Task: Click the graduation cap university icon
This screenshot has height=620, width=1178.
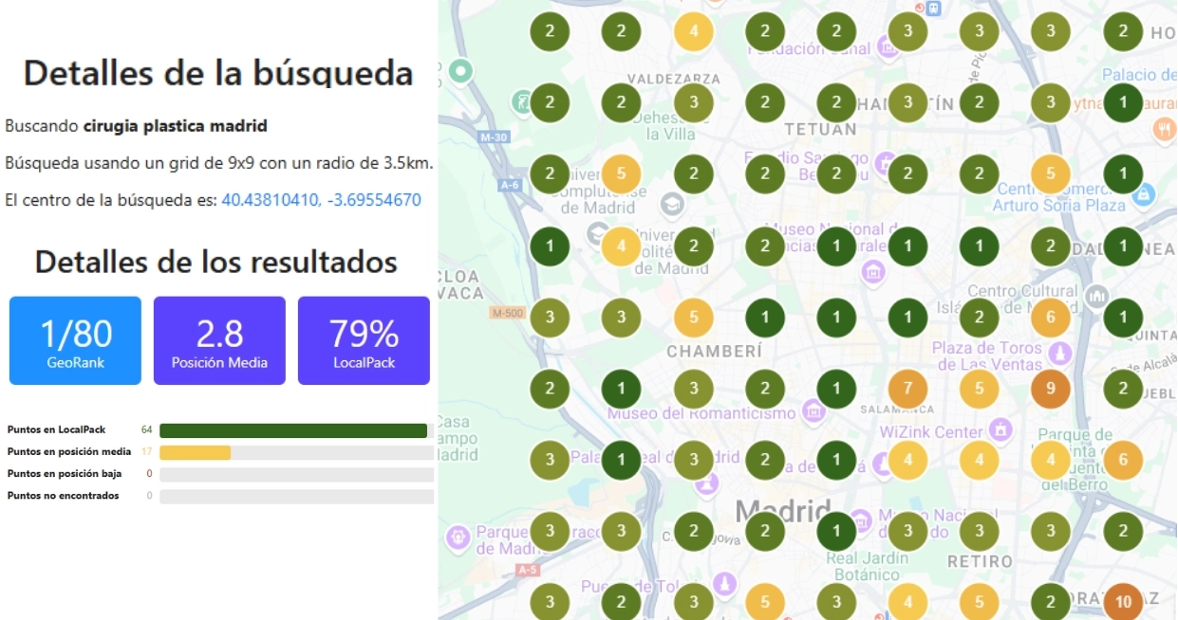Action: pos(672,204)
